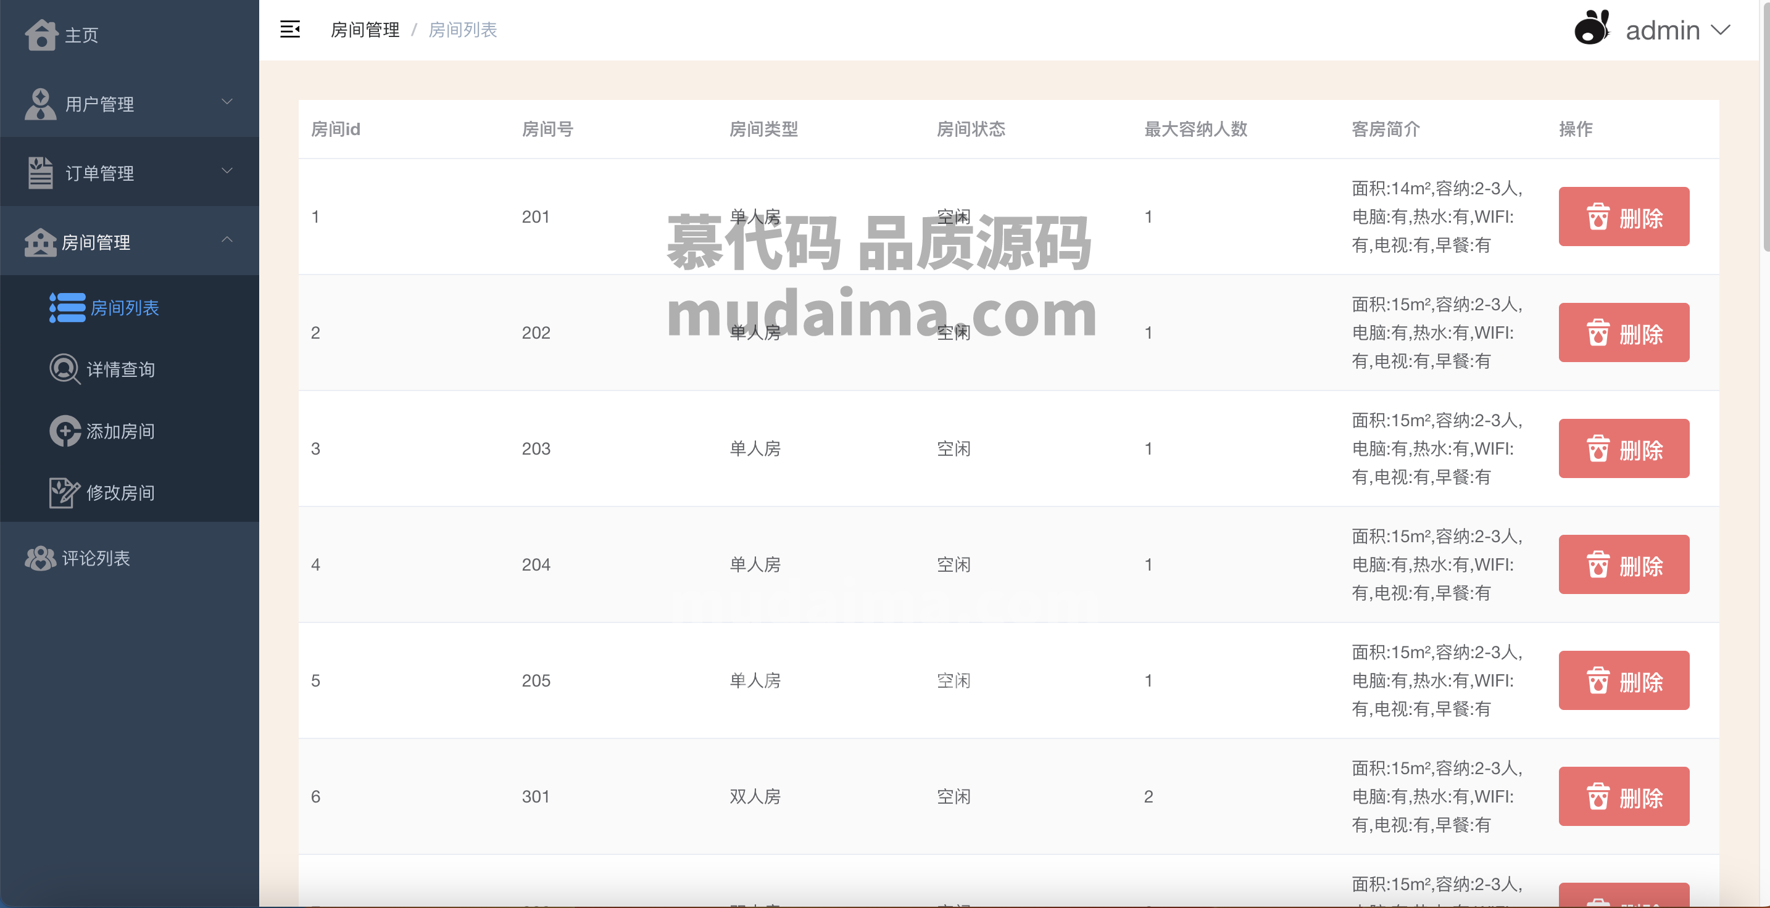
Task: Click the 房间管理 menu label
Action: 96,242
